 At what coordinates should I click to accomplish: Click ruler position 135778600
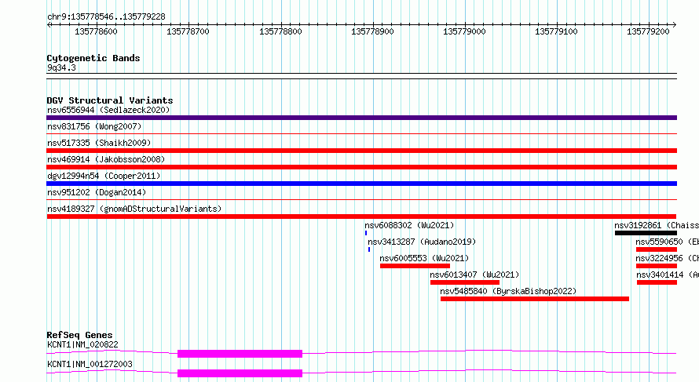click(97, 31)
